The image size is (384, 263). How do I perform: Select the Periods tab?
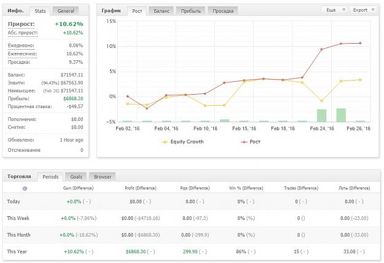(50, 177)
